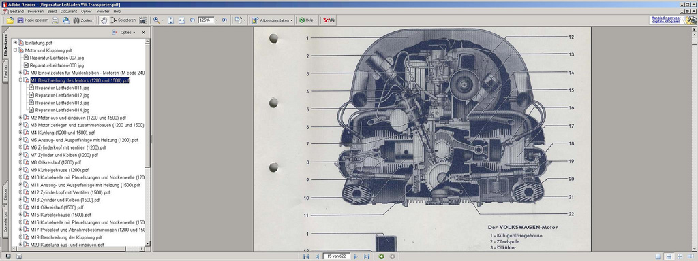Select M14 Oilkreislauf (1500).pdf bookmark
This screenshot has width=698, height=261.
[57, 207]
